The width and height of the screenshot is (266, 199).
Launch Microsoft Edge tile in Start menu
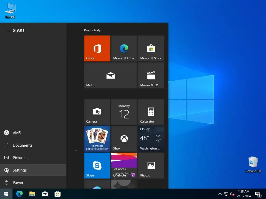click(x=124, y=48)
